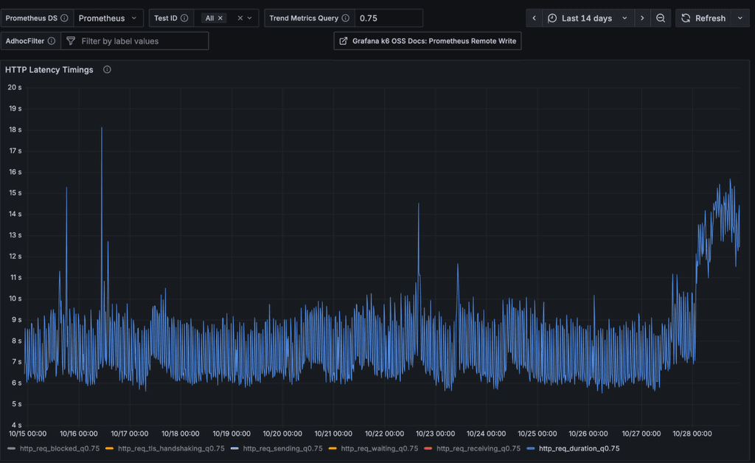
Task: Open the Last 14 days time picker
Action: click(588, 18)
